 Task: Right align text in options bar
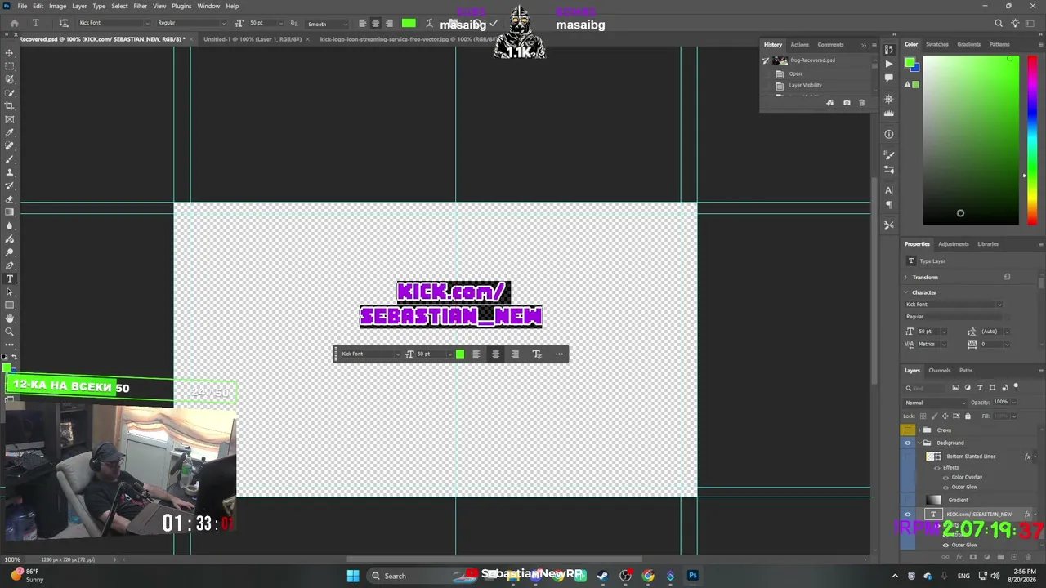[389, 23]
